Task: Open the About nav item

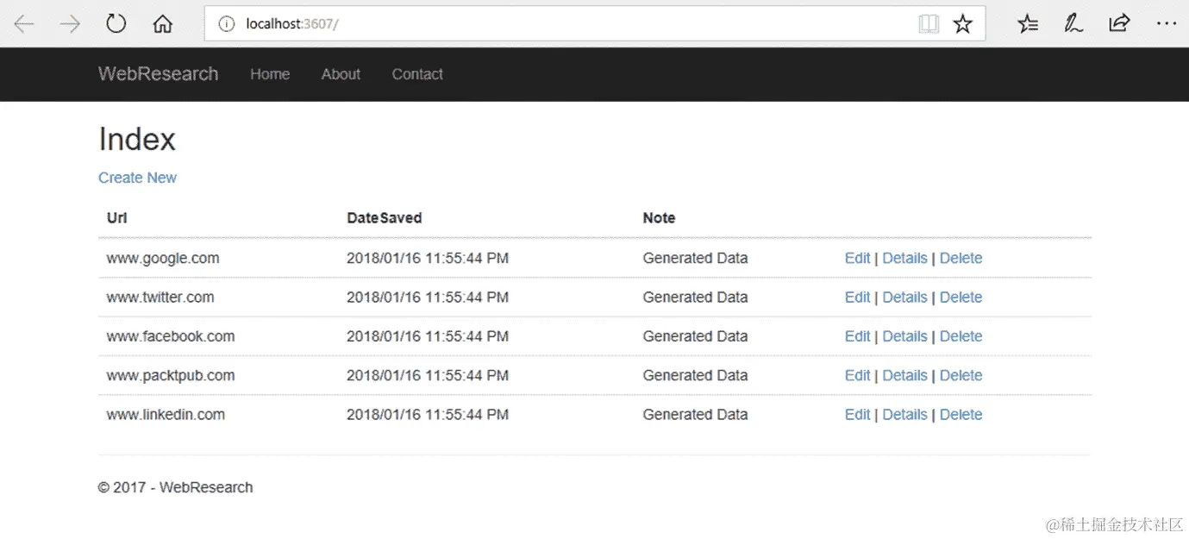Action: (341, 74)
